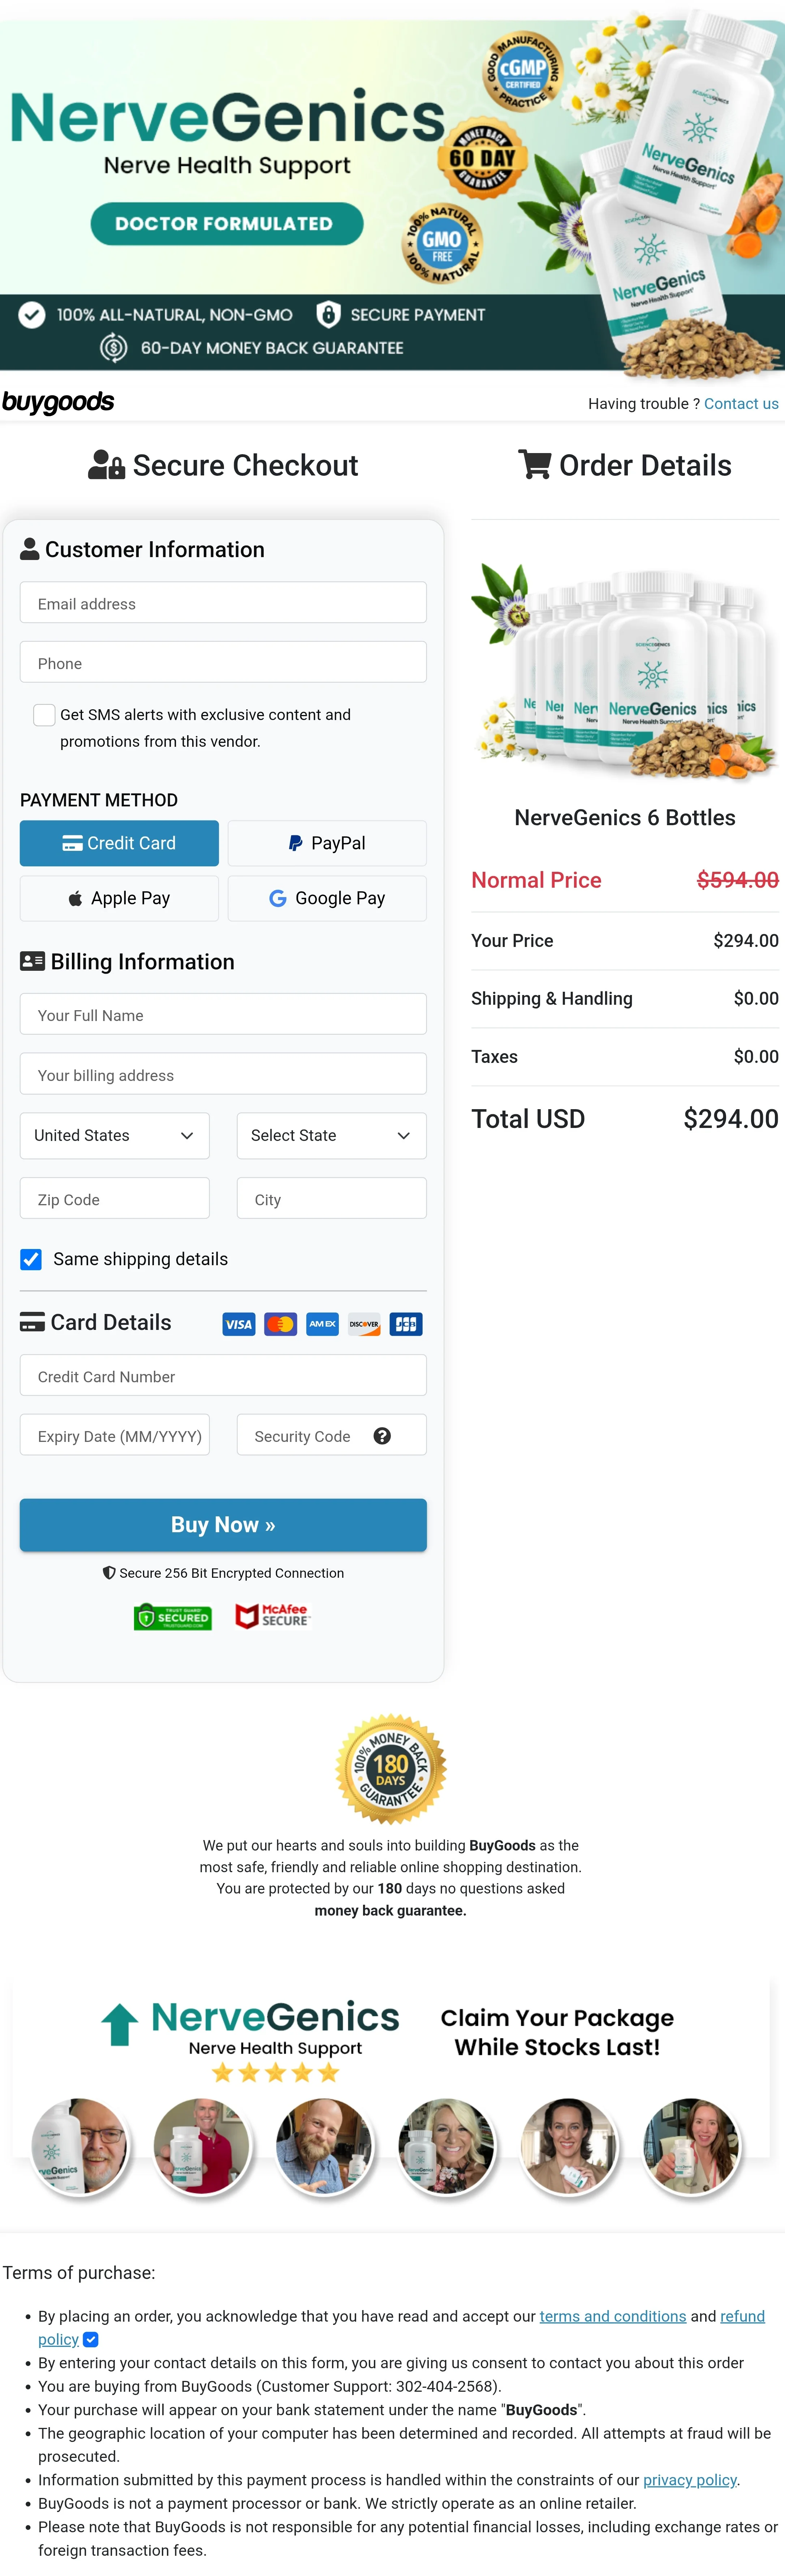Open the Contact us link
Viewport: 785px width, 2576px height.
pyautogui.click(x=741, y=404)
